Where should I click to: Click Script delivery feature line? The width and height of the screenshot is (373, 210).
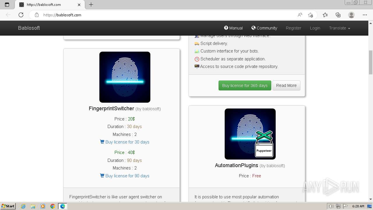pos(211,43)
